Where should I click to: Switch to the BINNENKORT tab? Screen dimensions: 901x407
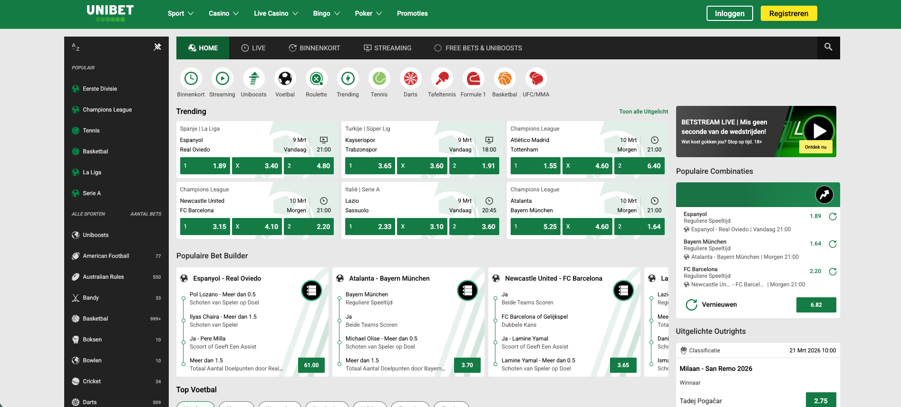[x=314, y=48]
